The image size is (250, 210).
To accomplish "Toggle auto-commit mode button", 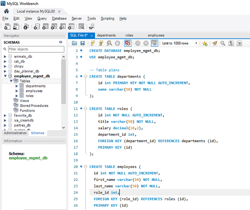I will 154,43.
